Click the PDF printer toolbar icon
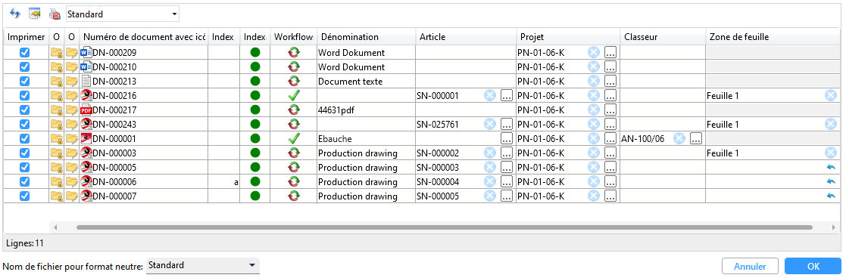The height and width of the screenshot is (278, 846). pos(55,14)
